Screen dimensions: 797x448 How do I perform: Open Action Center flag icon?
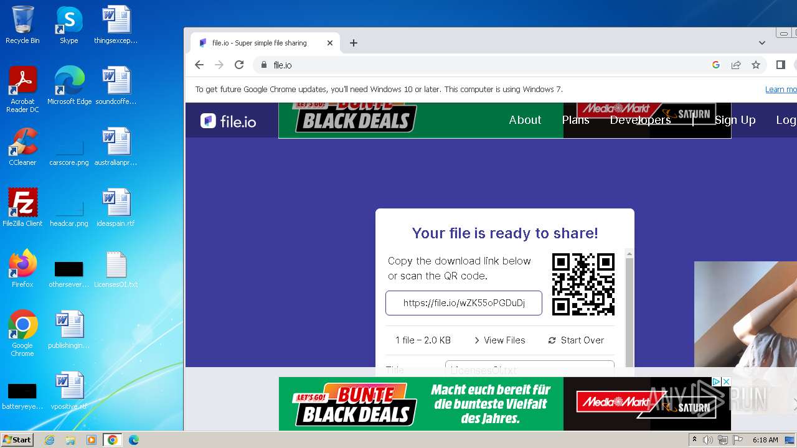point(737,440)
